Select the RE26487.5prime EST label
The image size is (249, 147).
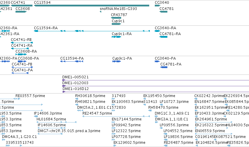click(x=179, y=143)
